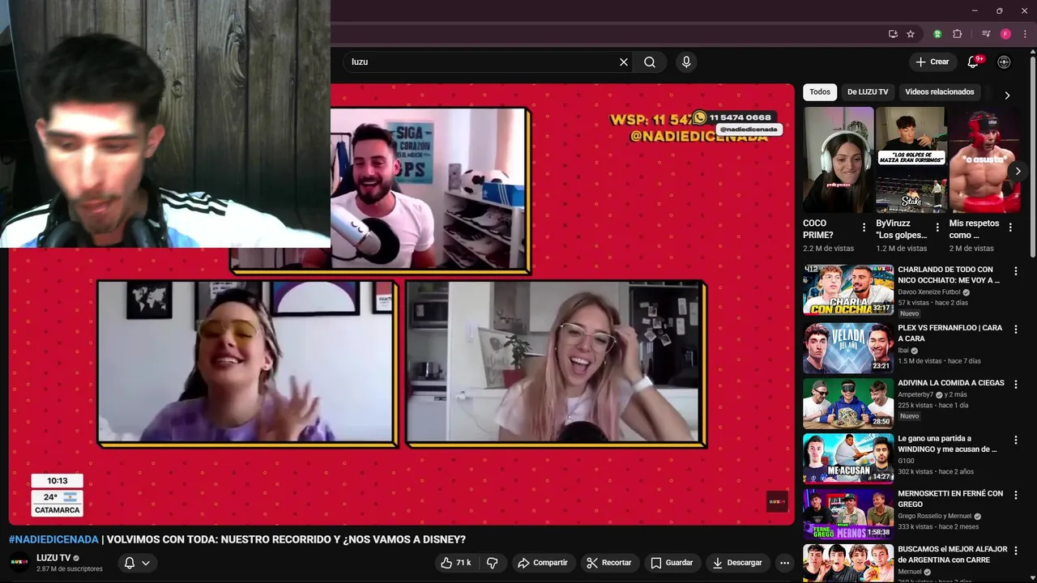Open the Ibai channel name under PLEX video
Image resolution: width=1037 pixels, height=583 pixels.
pyautogui.click(x=903, y=351)
